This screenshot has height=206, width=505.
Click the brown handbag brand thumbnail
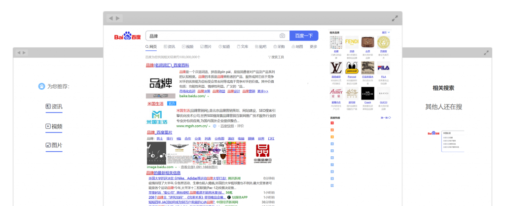coord(367,42)
